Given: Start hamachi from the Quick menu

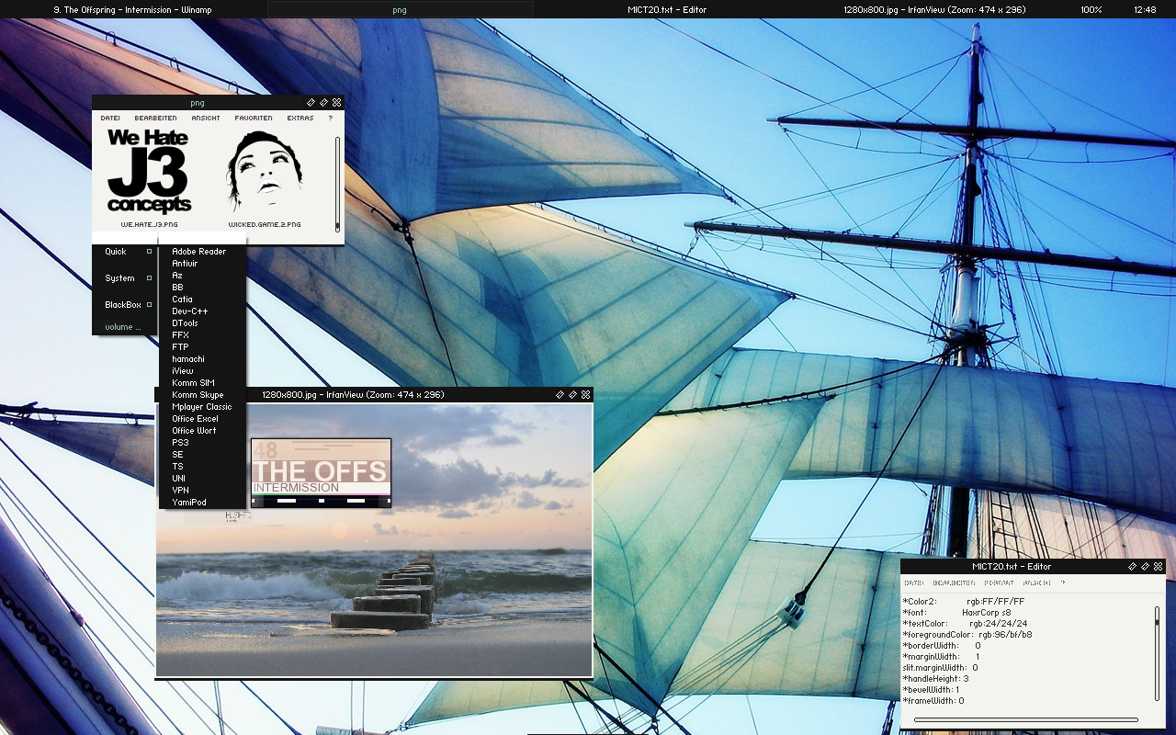Looking at the screenshot, I should (203, 359).
